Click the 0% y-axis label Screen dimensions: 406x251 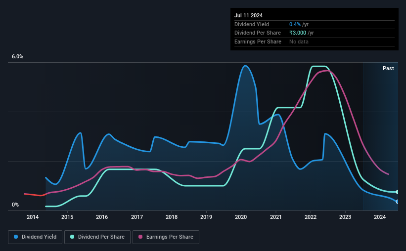15,205
